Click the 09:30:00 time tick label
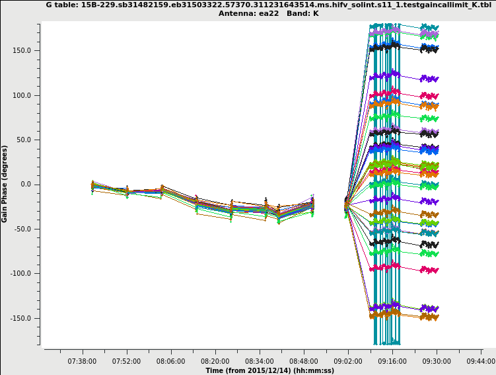This screenshot has height=375, width=496. (x=437, y=361)
